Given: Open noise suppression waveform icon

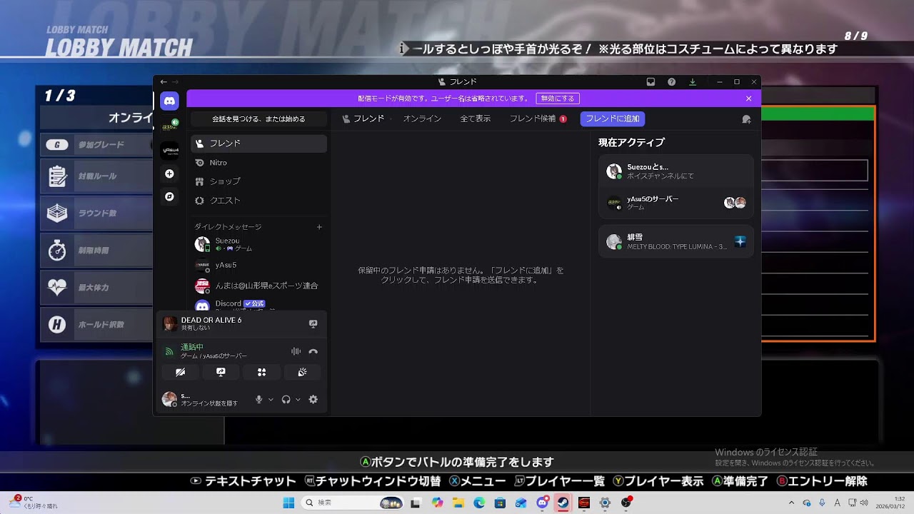Looking at the screenshot, I should click(296, 351).
